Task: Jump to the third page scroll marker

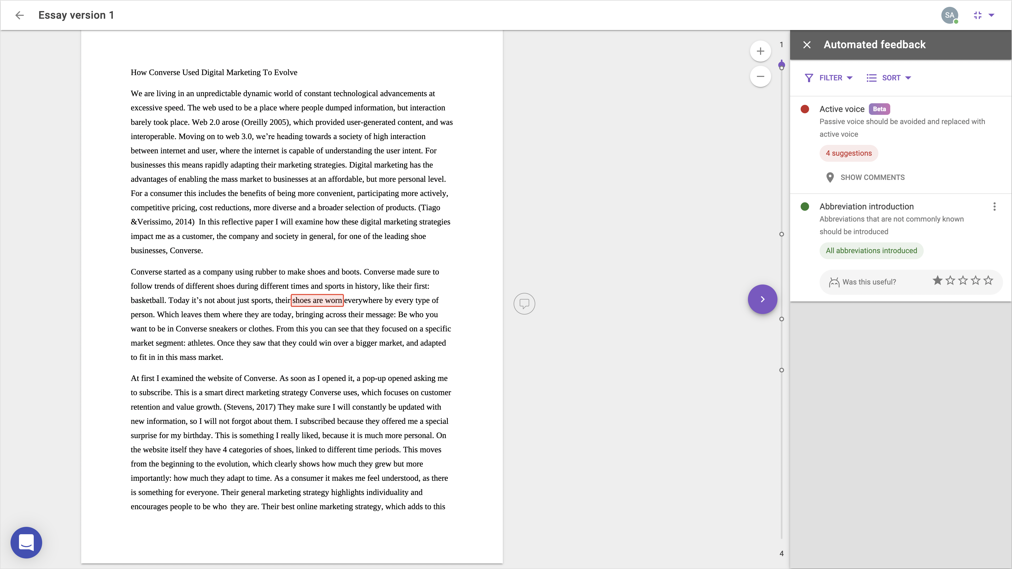Action: (781, 319)
